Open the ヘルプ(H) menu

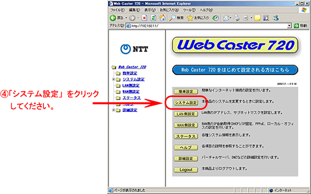click(206, 10)
